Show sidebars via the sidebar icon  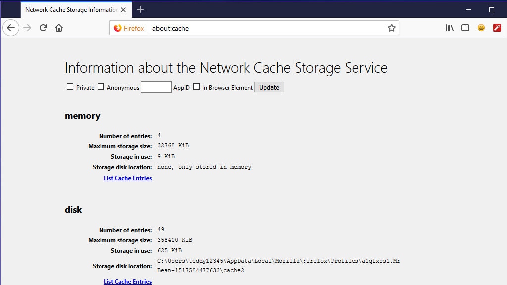465,28
